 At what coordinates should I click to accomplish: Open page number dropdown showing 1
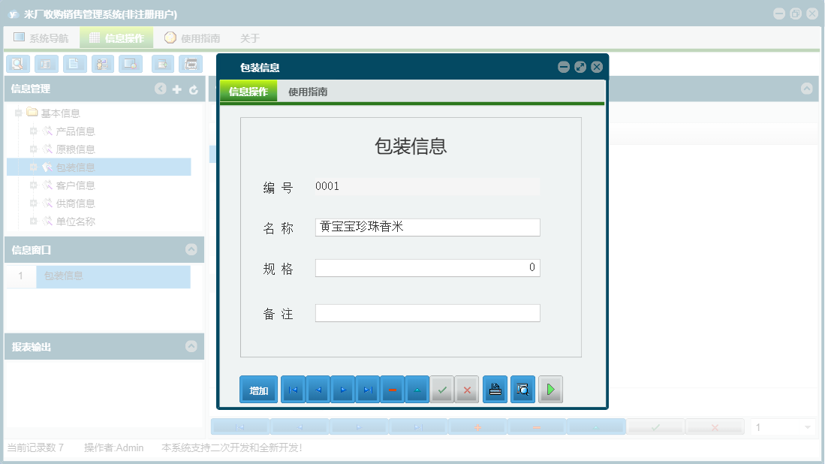click(808, 427)
